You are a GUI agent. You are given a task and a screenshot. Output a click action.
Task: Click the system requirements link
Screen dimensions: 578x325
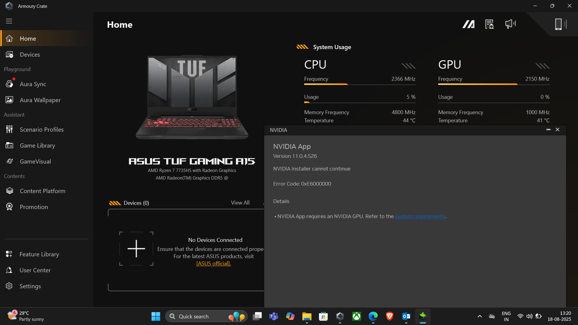420,216
